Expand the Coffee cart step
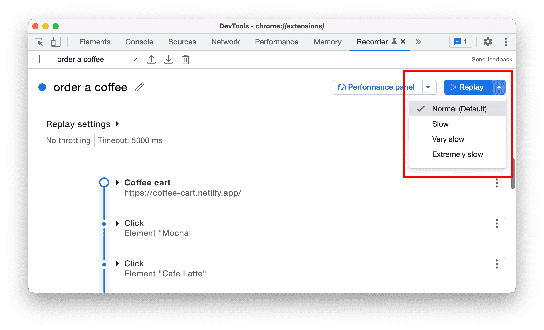 (117, 182)
